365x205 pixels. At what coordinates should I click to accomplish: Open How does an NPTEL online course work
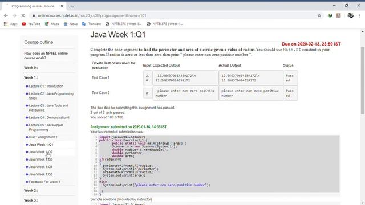coord(46,56)
